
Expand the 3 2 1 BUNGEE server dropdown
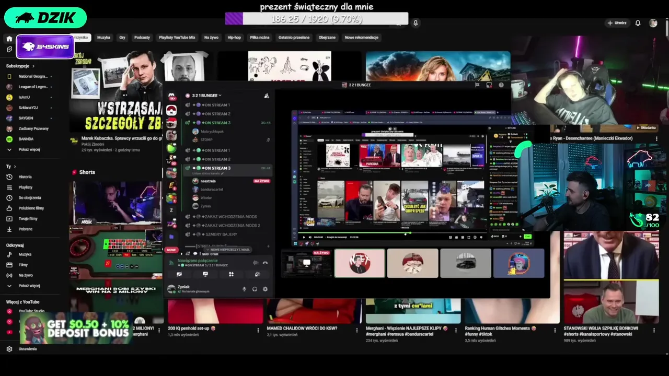220,96
